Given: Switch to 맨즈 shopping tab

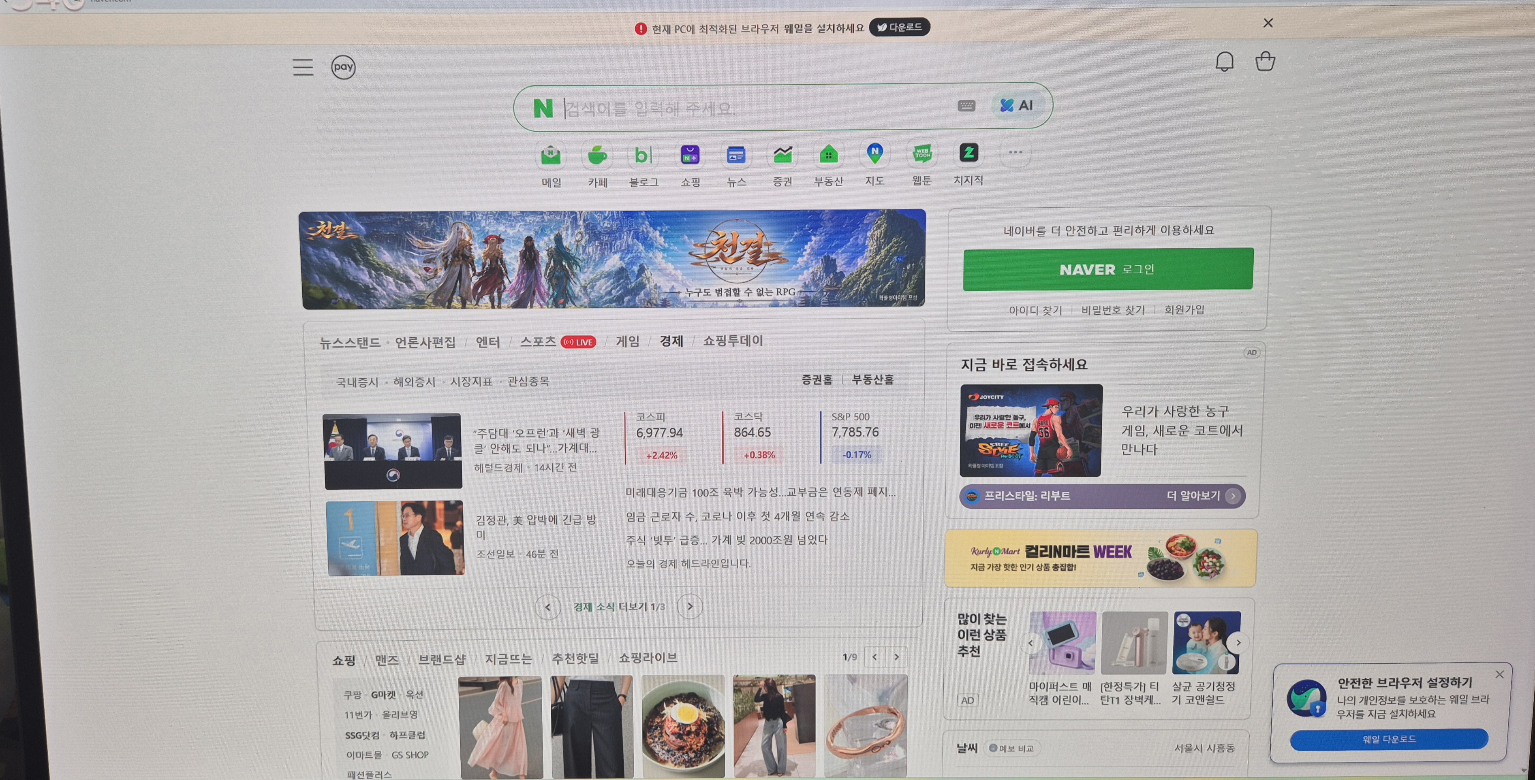Looking at the screenshot, I should pos(386,660).
